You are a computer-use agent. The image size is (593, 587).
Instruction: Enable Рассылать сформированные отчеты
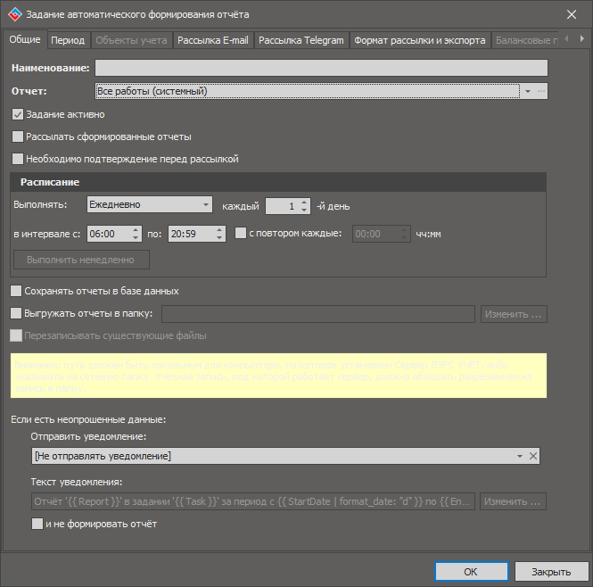[18, 136]
